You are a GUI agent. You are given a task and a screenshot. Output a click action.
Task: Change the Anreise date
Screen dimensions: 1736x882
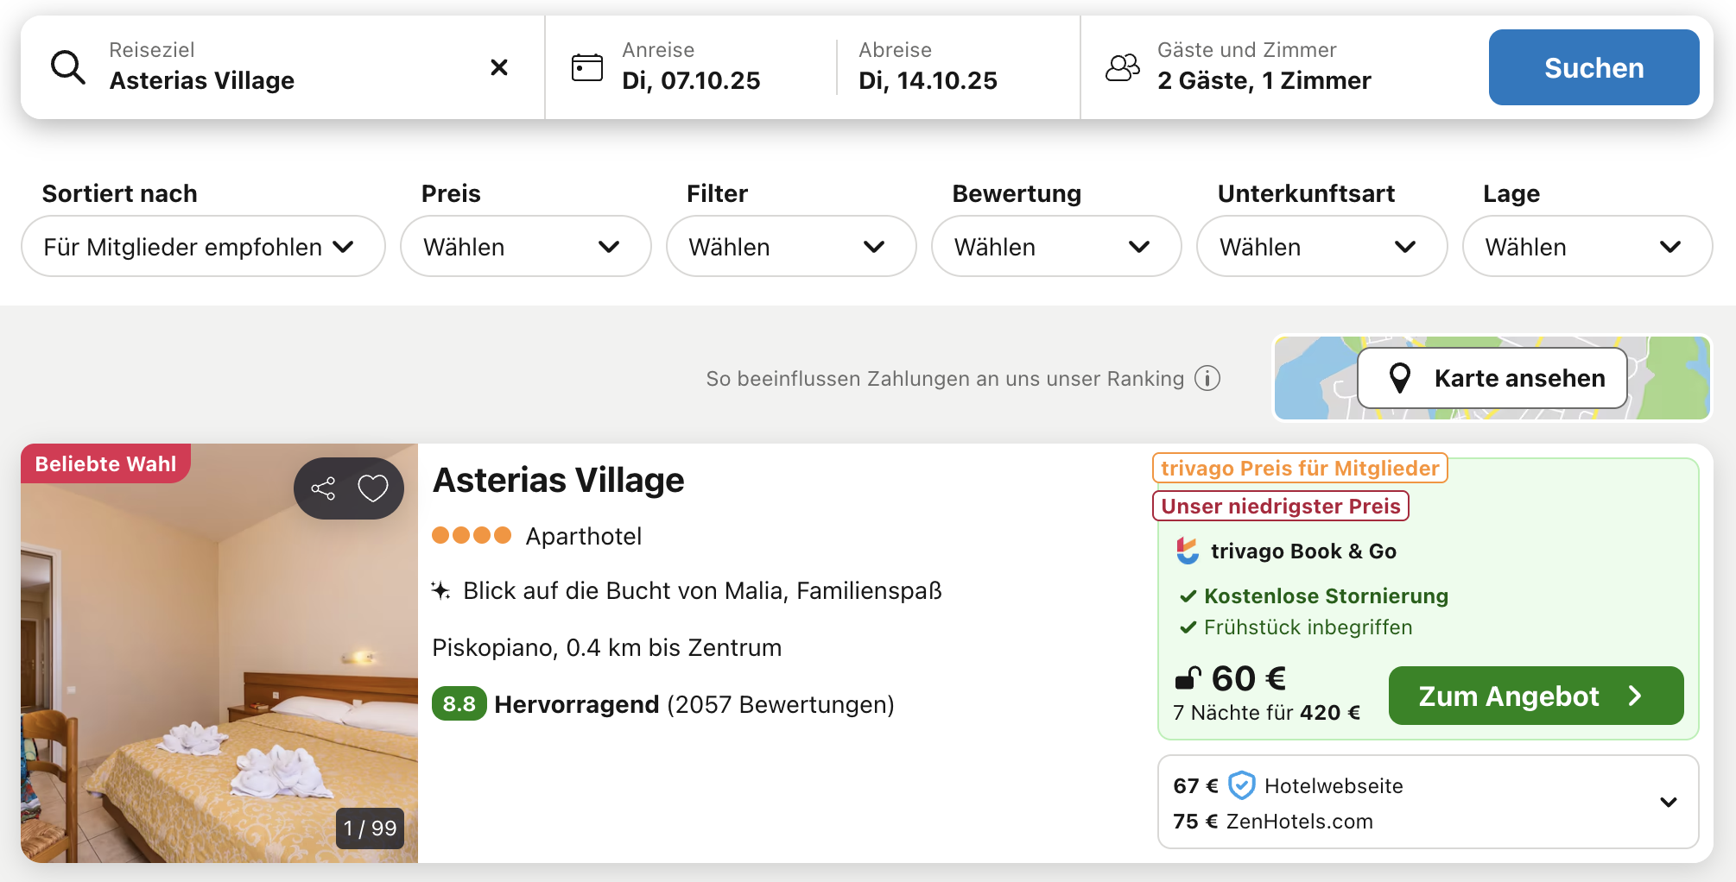pos(691,67)
